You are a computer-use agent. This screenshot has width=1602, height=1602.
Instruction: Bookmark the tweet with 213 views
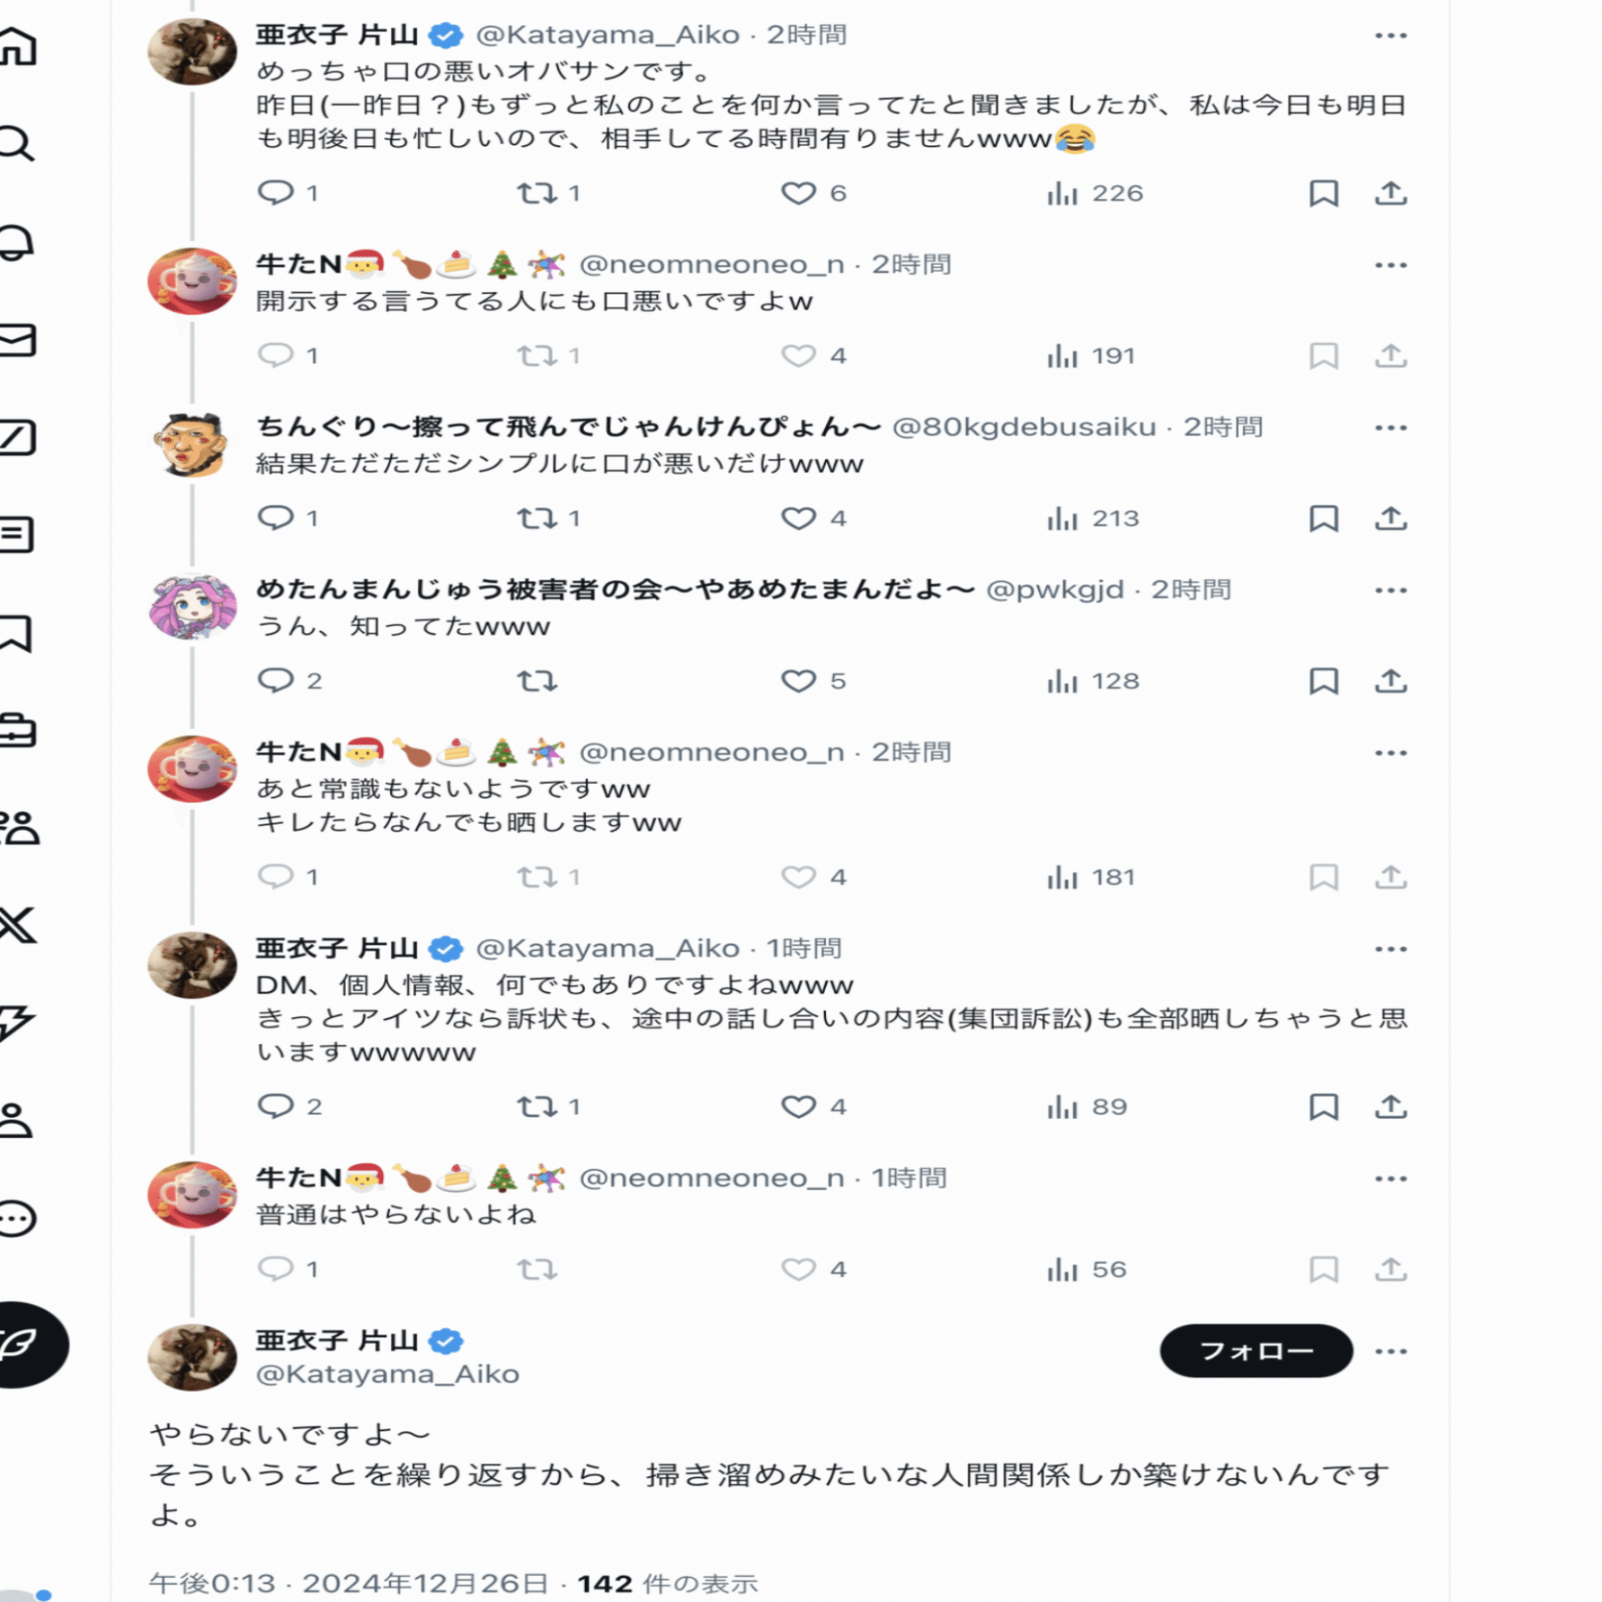pyautogui.click(x=1323, y=519)
